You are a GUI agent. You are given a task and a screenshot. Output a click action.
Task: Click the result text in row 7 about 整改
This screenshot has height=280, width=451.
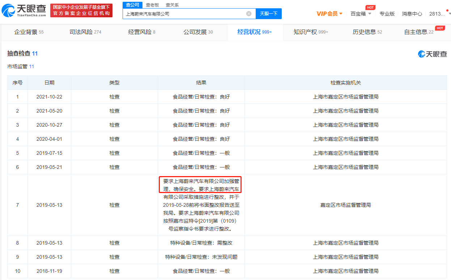[201, 205]
